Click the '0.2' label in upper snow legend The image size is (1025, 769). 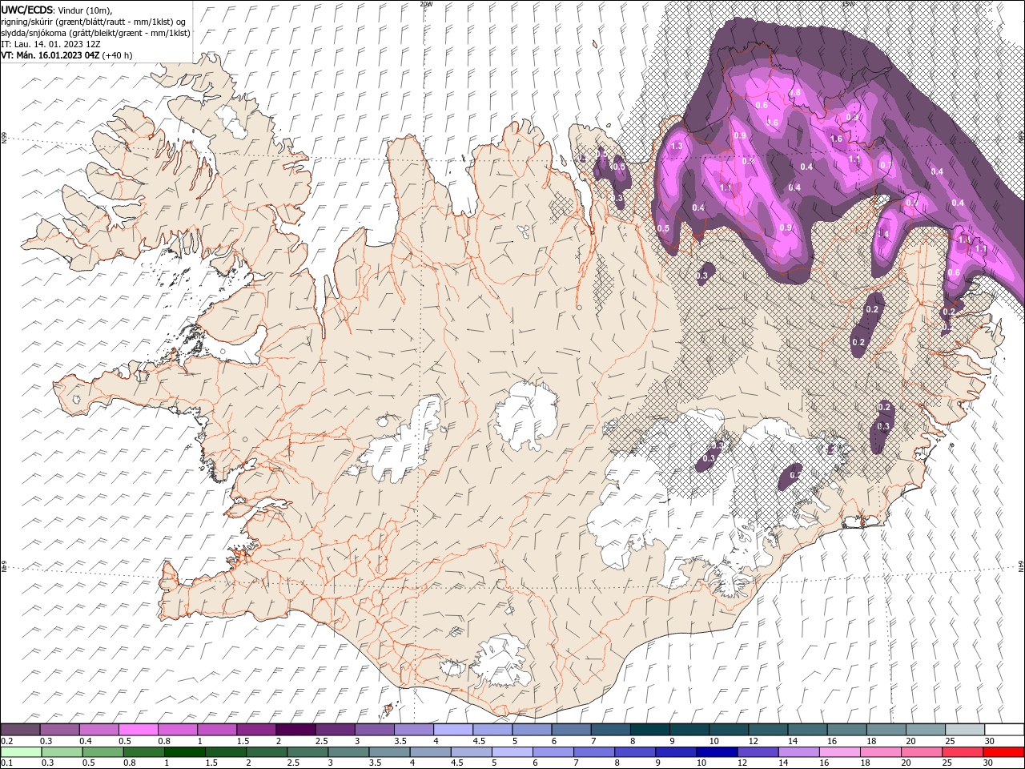[x=6, y=741]
